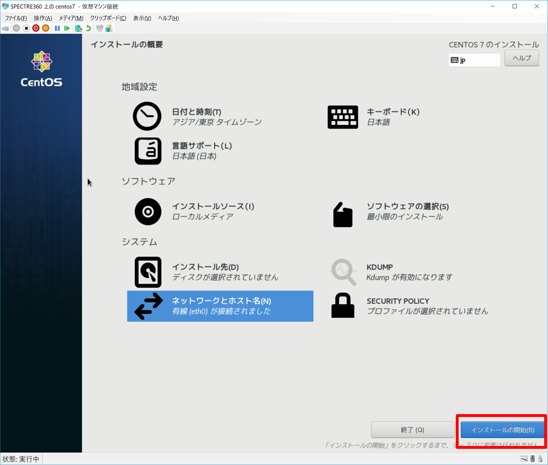Click ディスクが選択されていません text
The width and height of the screenshot is (548, 465).
click(225, 277)
